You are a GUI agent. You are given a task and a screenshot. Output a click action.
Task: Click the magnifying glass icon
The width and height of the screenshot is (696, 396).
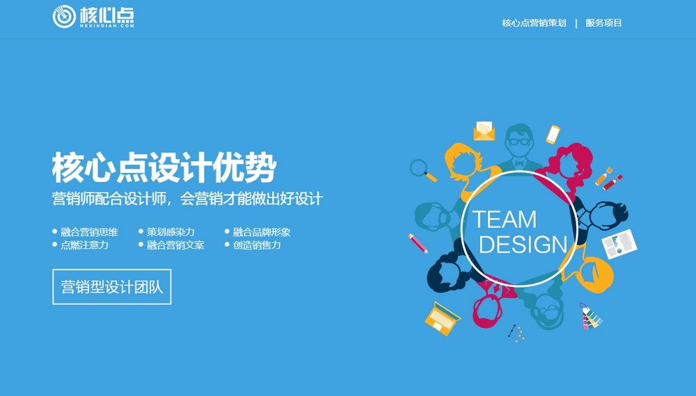422,169
